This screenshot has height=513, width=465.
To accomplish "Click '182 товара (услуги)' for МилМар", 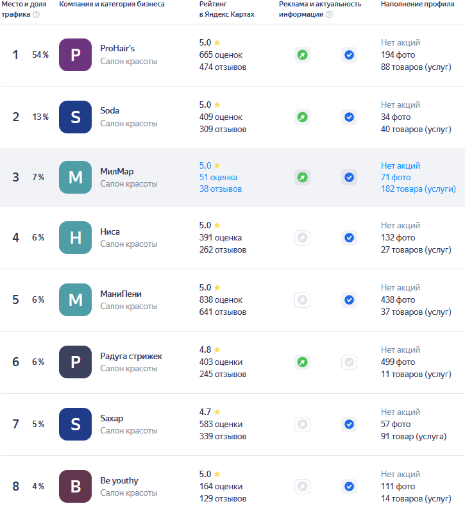I will click(x=418, y=189).
